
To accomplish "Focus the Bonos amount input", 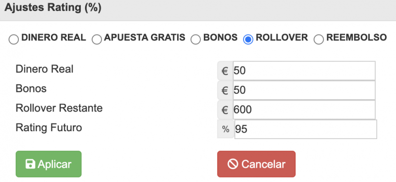I will click(304, 90).
